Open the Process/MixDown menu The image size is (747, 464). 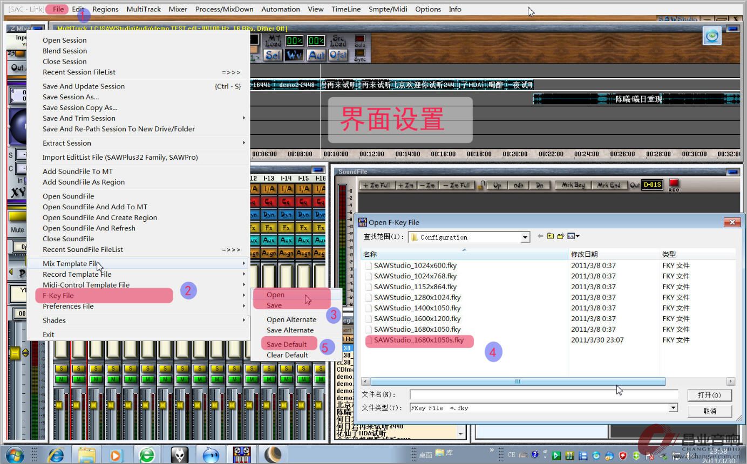224,9
